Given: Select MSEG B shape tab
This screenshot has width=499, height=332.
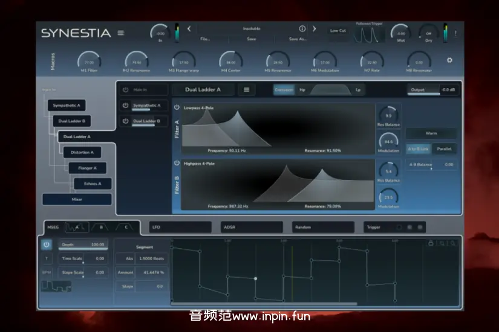Looking at the screenshot, I should pos(101,227).
